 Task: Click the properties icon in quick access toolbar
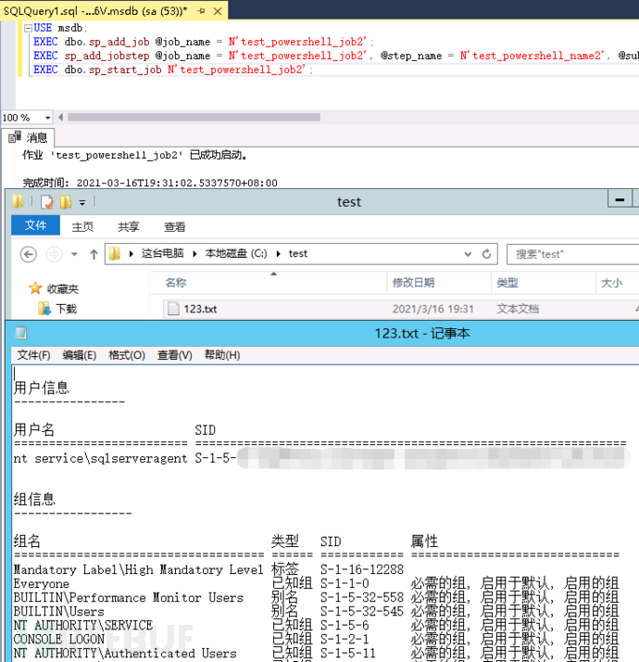[x=47, y=202]
